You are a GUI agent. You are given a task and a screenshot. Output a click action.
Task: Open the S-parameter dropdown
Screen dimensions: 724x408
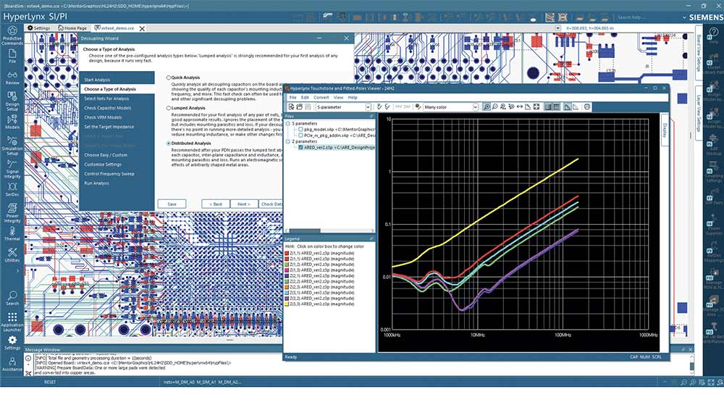tap(343, 107)
